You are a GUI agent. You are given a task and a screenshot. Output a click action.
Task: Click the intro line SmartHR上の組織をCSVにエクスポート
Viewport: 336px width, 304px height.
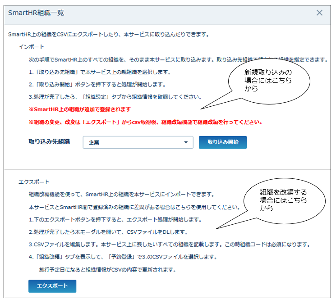109,34
